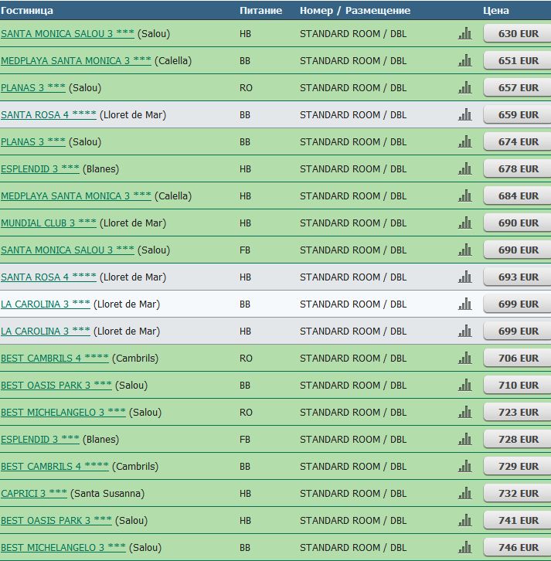The width and height of the screenshot is (551, 561).
Task: Click chart icon next to 710 EUR
Action: pos(464,385)
